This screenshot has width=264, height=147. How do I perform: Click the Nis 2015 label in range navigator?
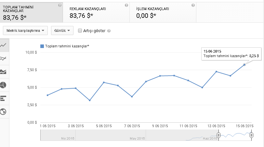(68, 139)
